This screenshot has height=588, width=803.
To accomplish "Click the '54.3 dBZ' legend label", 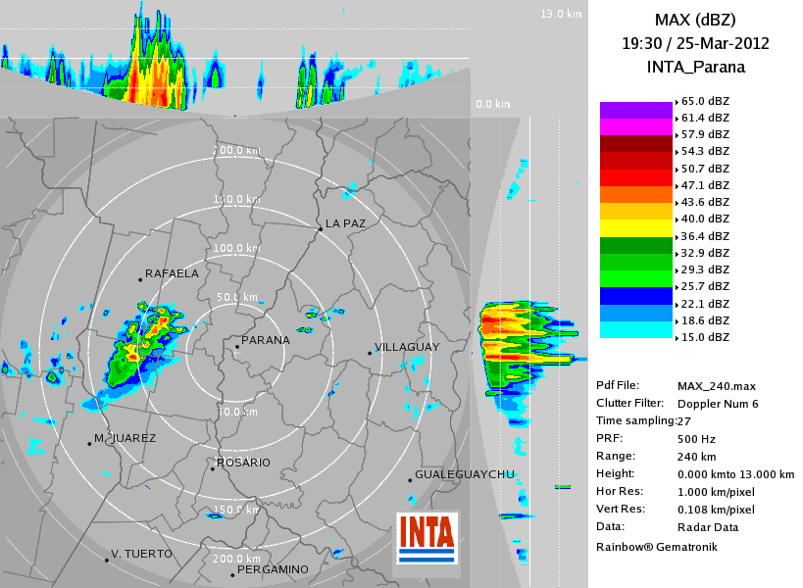I will click(x=705, y=152).
